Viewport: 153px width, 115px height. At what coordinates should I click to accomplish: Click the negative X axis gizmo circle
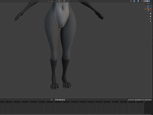[x=145, y=9]
